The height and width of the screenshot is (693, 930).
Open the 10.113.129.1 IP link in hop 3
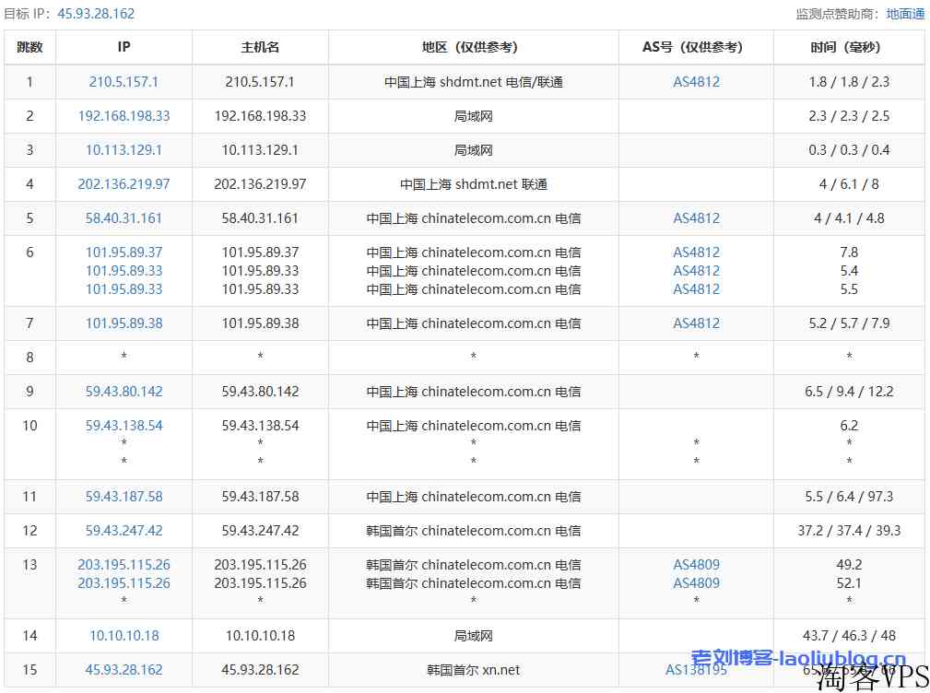(x=124, y=150)
